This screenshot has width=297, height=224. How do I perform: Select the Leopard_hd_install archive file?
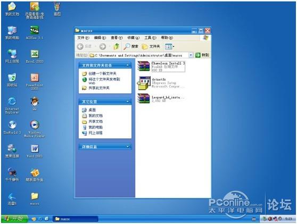click(161, 99)
